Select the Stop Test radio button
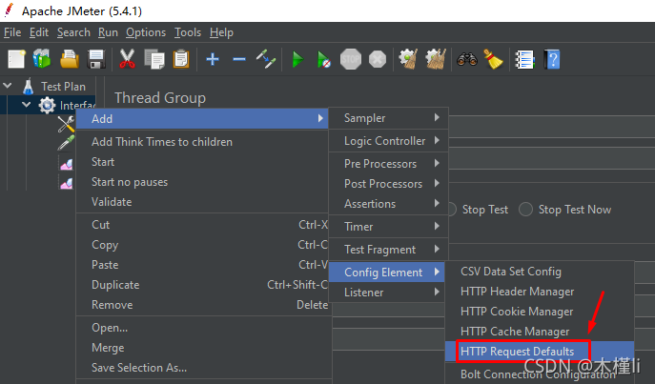 pos(452,209)
